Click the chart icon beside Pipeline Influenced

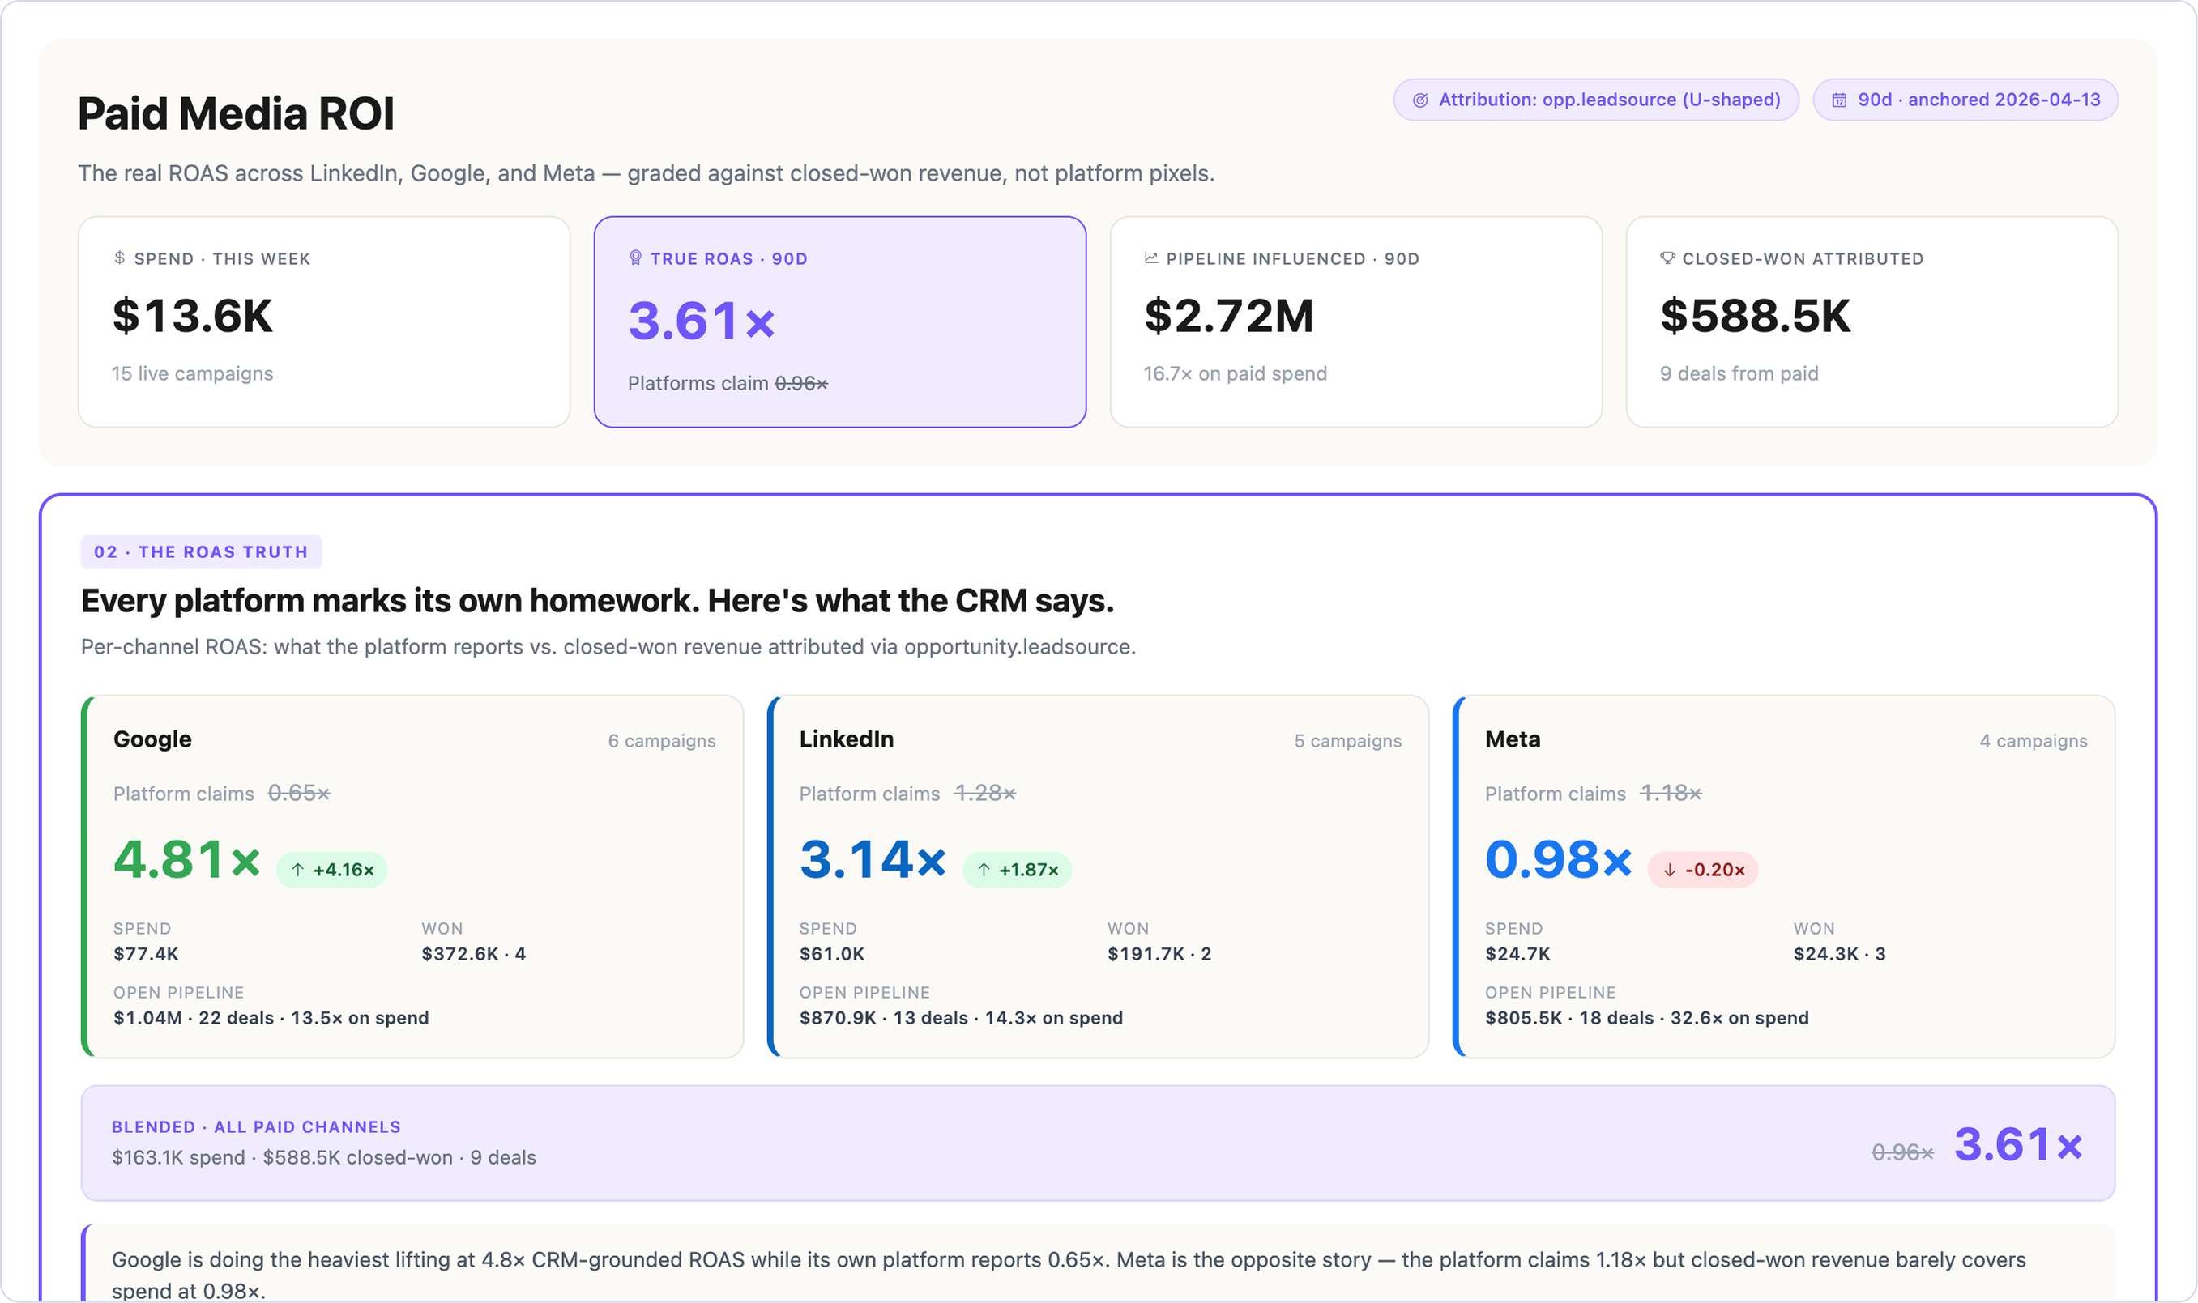(x=1151, y=258)
